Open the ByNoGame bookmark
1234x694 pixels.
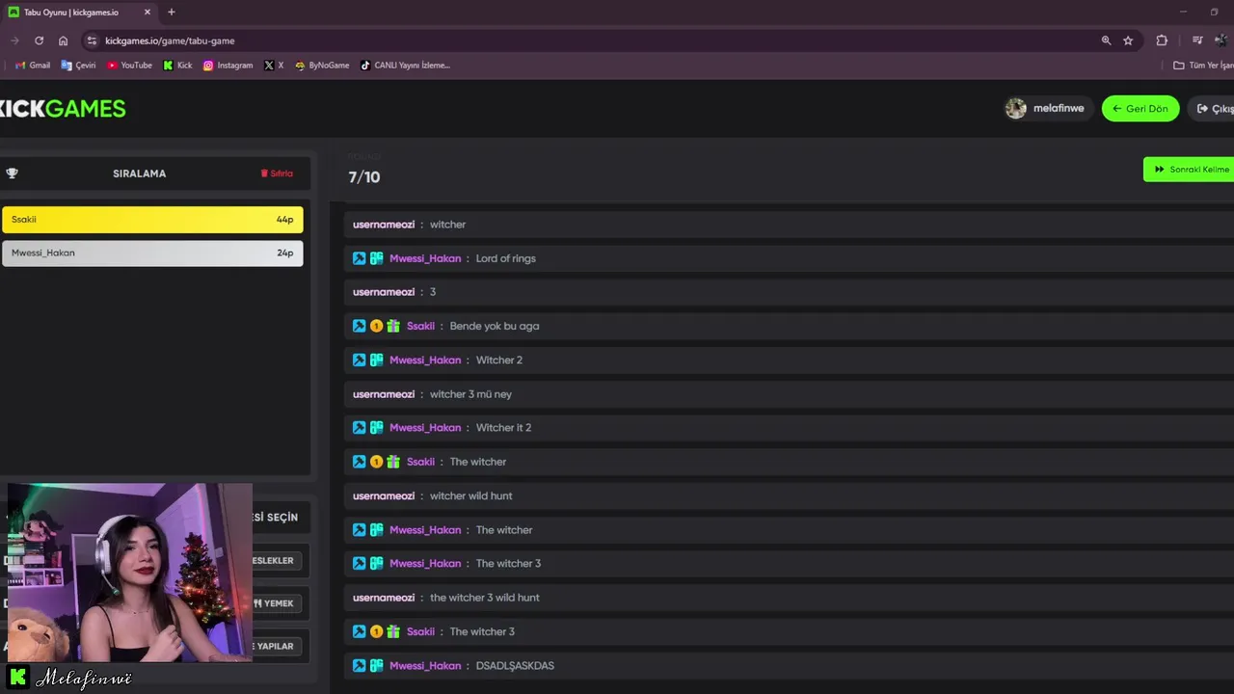(322, 66)
